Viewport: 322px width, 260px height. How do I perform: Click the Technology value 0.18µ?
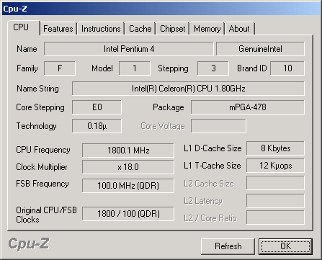97,126
